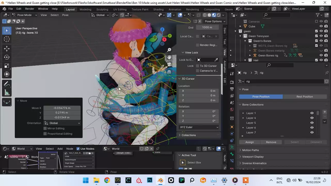Activate the Scale tool

pos(7,66)
